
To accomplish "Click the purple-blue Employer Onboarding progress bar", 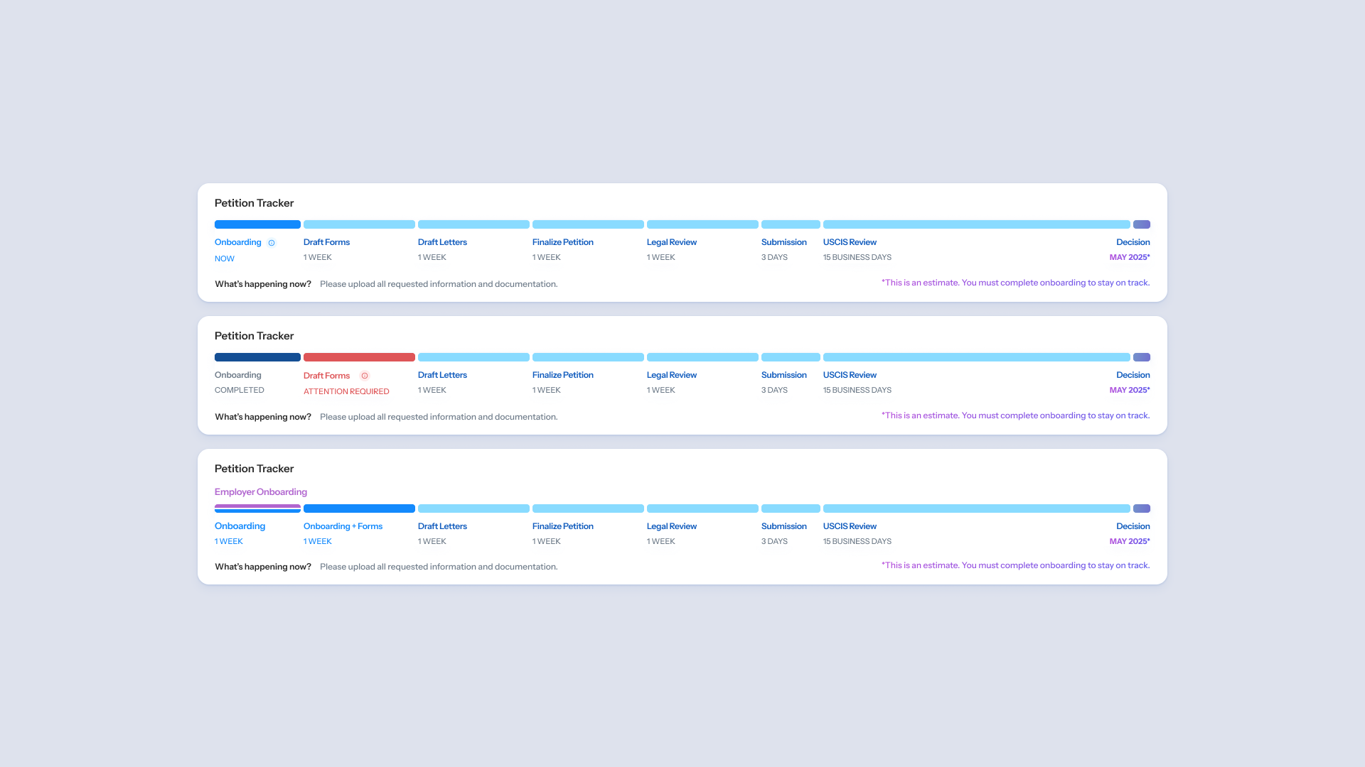I will [257, 508].
